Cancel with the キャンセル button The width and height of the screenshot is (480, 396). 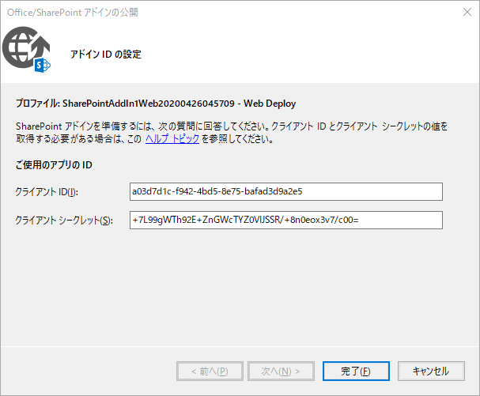click(x=430, y=371)
